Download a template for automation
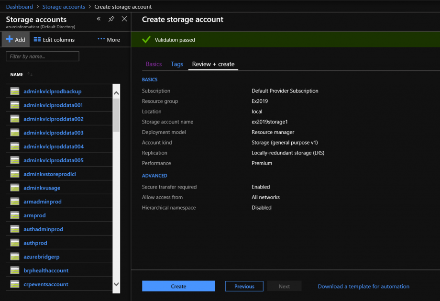Image resolution: width=440 pixels, height=301 pixels. pyautogui.click(x=363, y=286)
